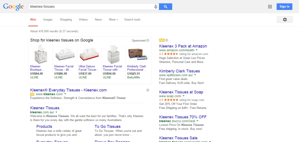
Task: Click the Sign in button
Action: [284, 7]
